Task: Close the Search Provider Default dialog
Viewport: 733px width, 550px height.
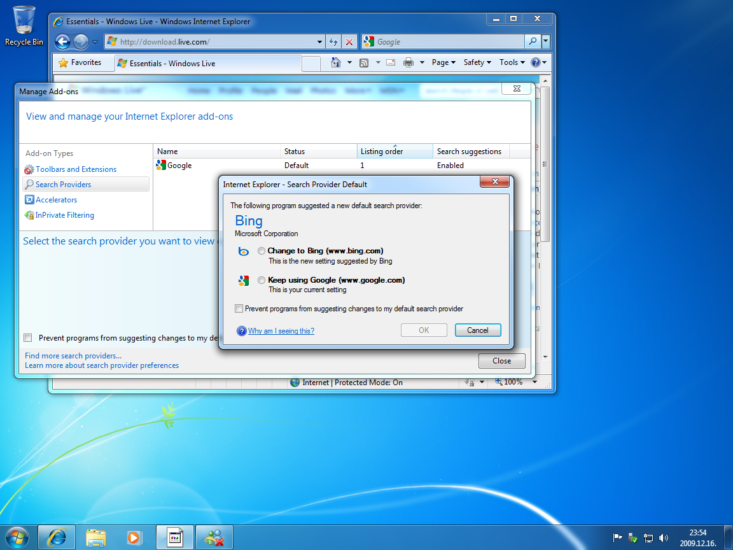Action: click(x=495, y=181)
